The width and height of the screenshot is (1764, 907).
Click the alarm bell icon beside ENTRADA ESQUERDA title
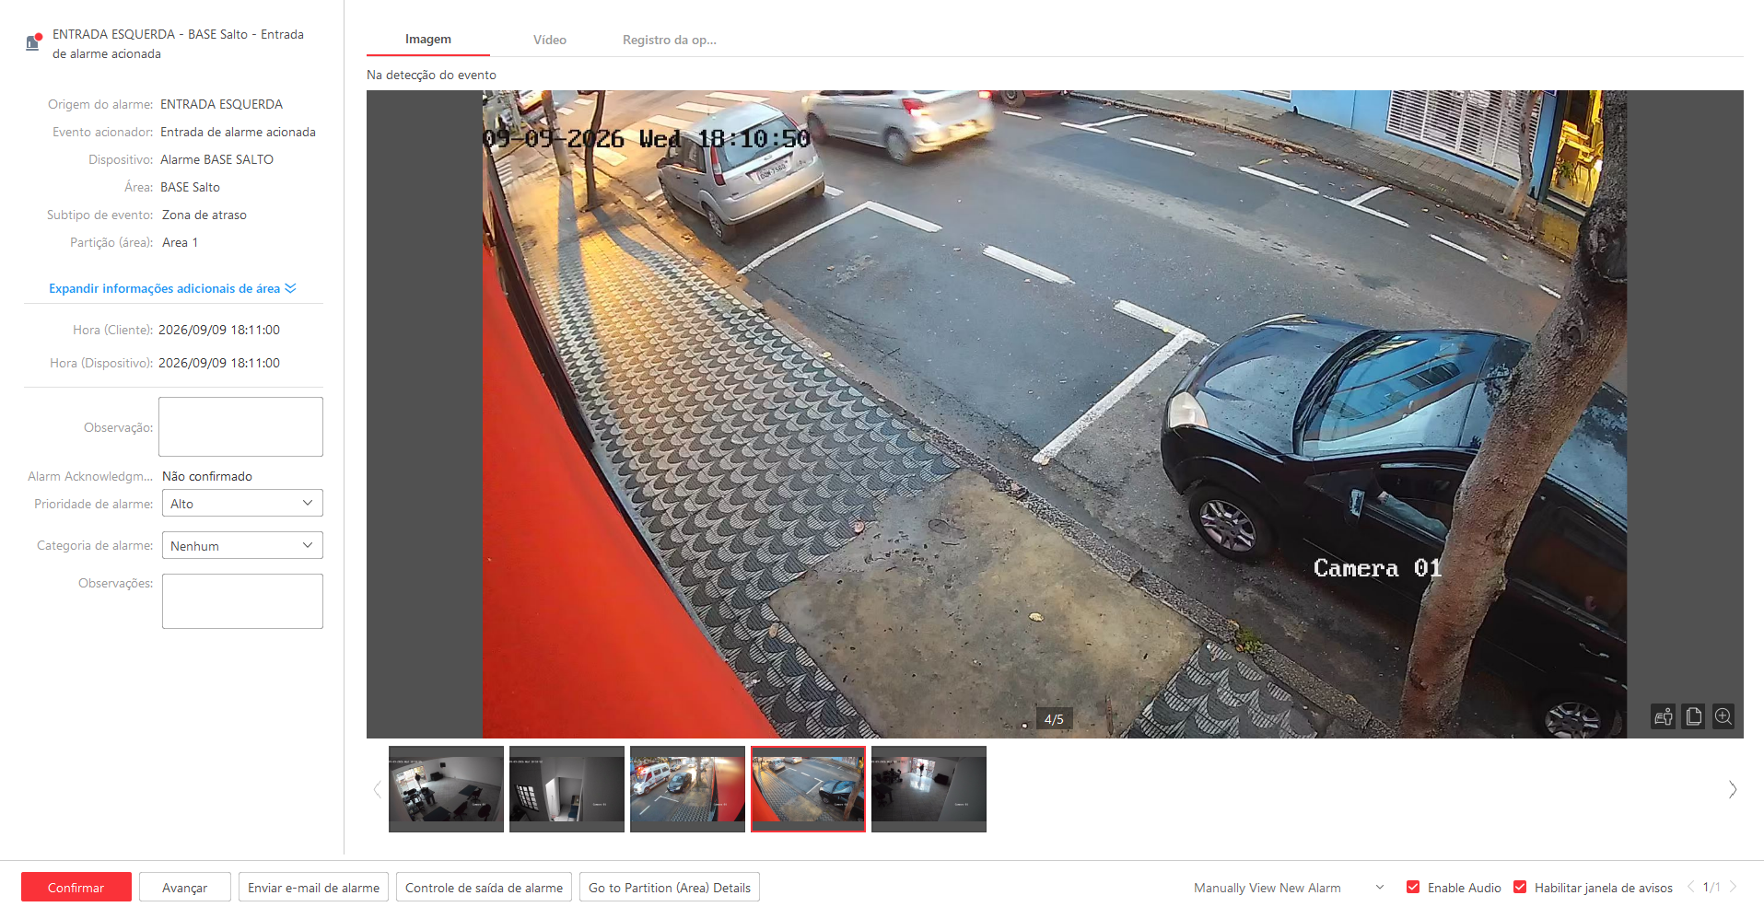34,42
